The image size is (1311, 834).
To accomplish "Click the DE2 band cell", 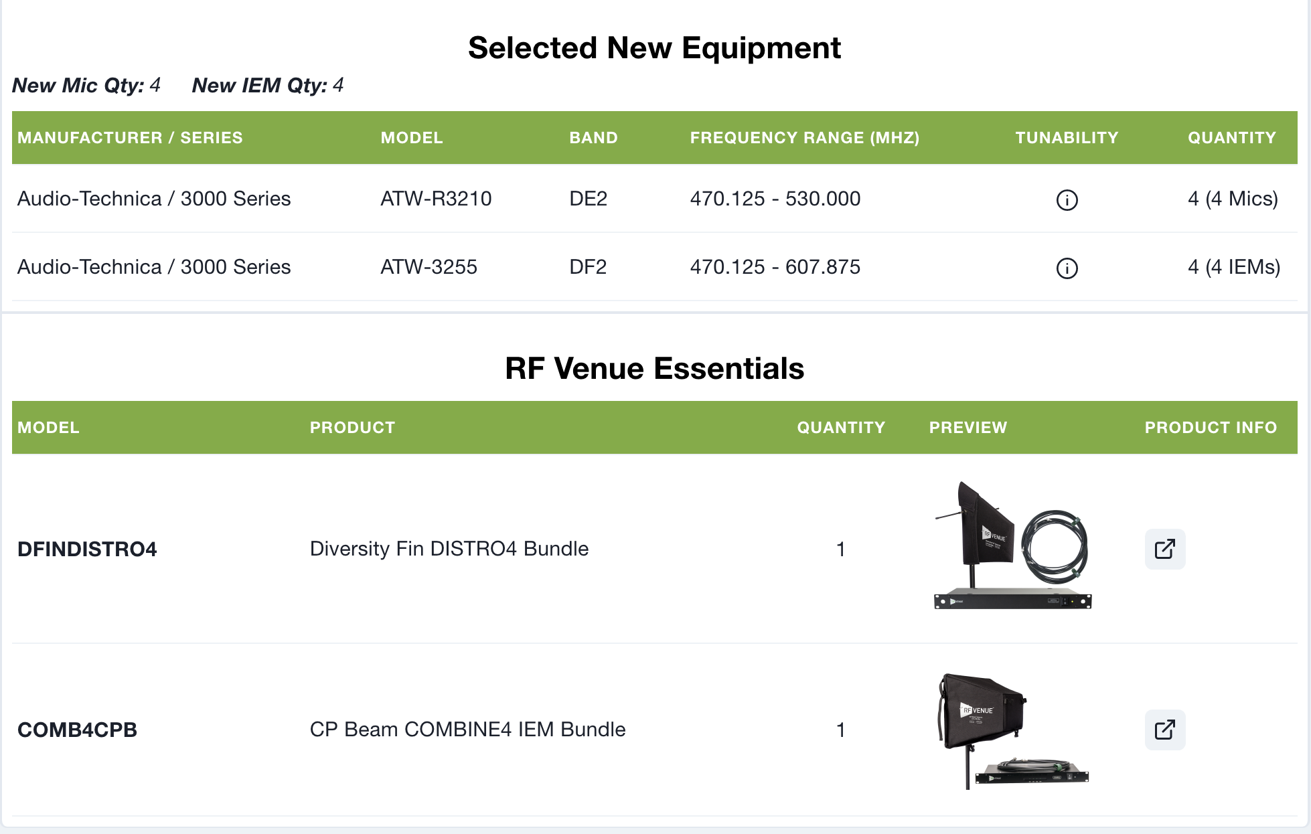I will pyautogui.click(x=588, y=199).
